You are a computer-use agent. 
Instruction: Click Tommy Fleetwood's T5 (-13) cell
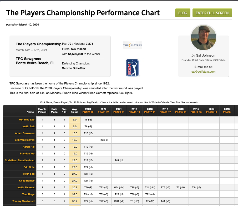pos(134,201)
